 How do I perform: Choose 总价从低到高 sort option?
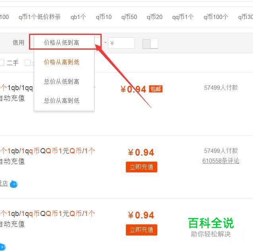(x=62, y=81)
